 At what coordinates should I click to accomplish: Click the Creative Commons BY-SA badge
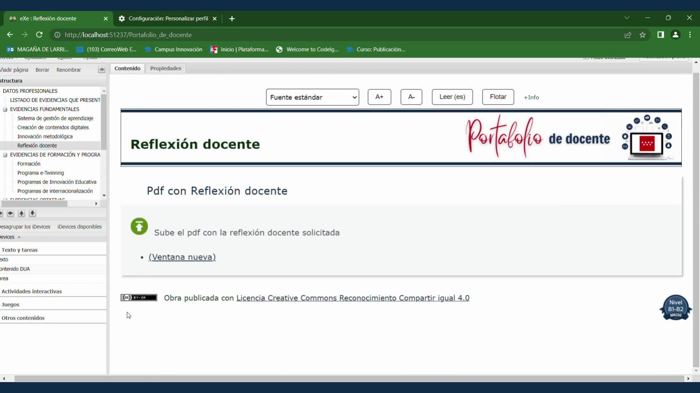click(x=139, y=298)
